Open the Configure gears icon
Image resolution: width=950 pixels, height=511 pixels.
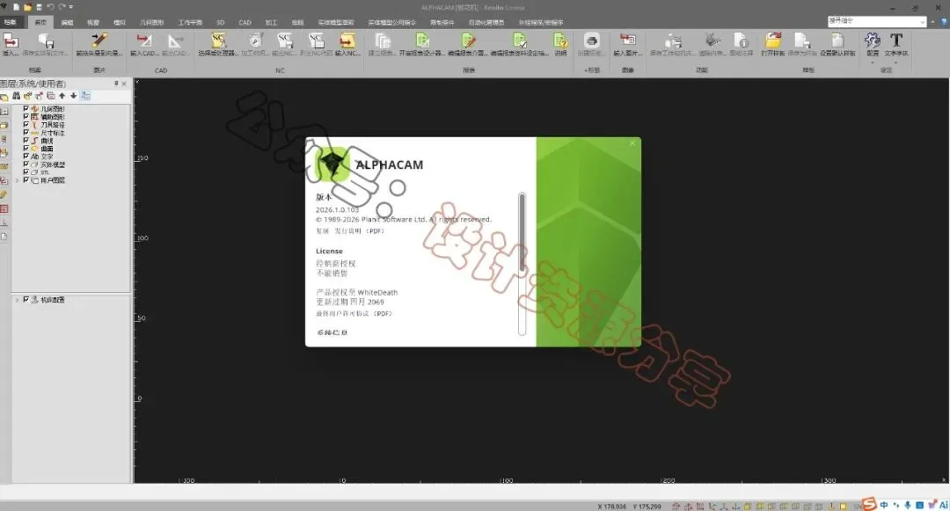pos(873,40)
